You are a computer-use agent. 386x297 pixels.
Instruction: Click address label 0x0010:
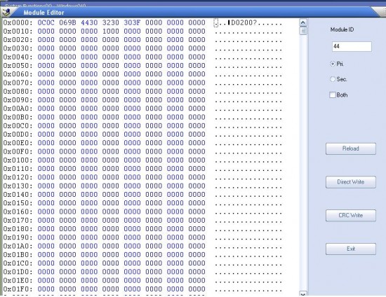click(x=18, y=32)
